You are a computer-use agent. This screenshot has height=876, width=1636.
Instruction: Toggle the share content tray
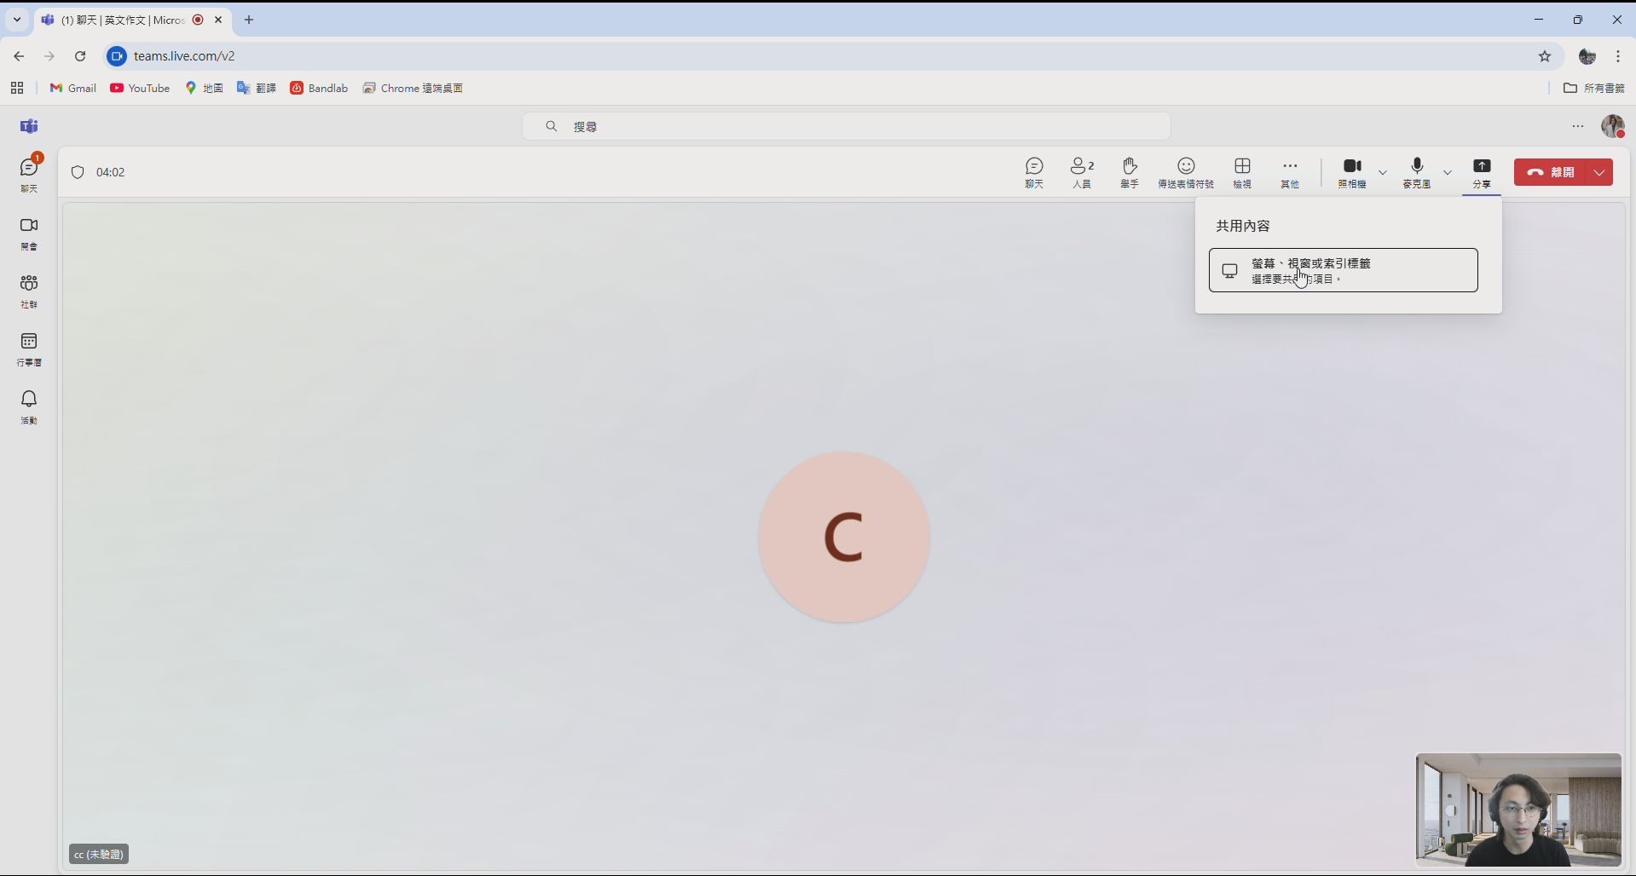[x=1482, y=172]
